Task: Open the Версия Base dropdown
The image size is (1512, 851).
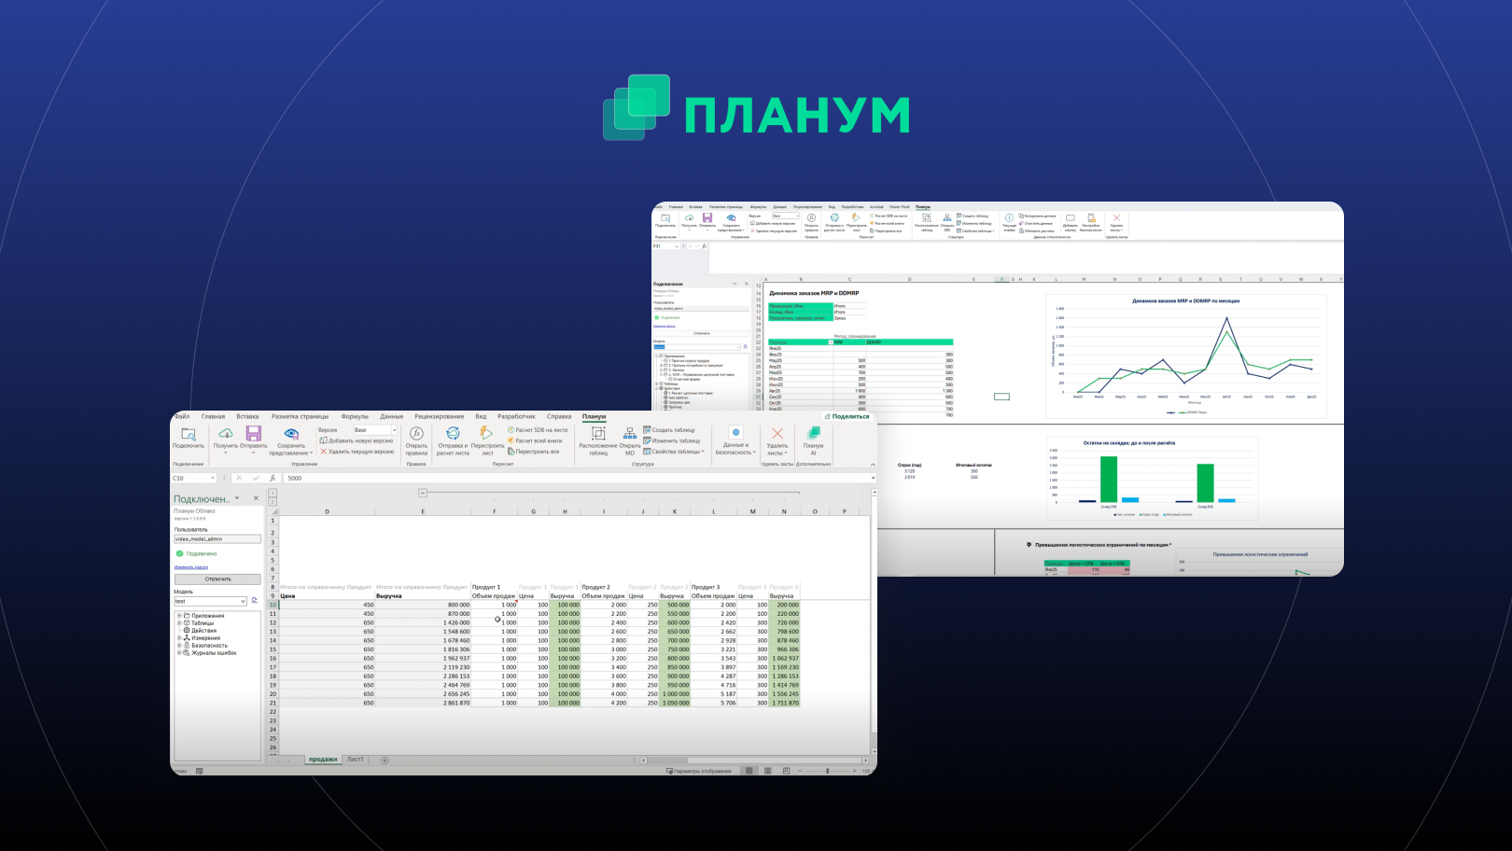Action: (394, 430)
